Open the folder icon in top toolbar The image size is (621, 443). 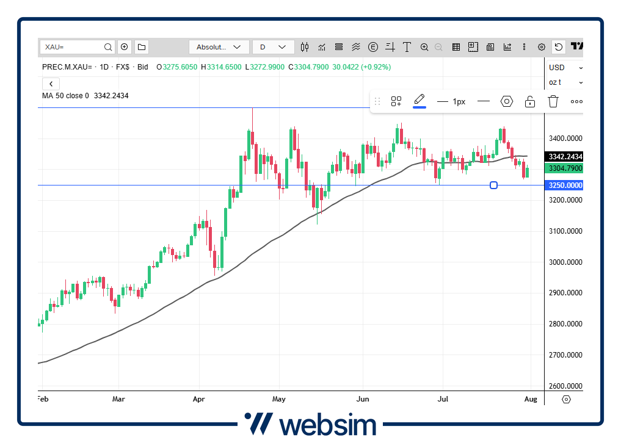pyautogui.click(x=142, y=47)
